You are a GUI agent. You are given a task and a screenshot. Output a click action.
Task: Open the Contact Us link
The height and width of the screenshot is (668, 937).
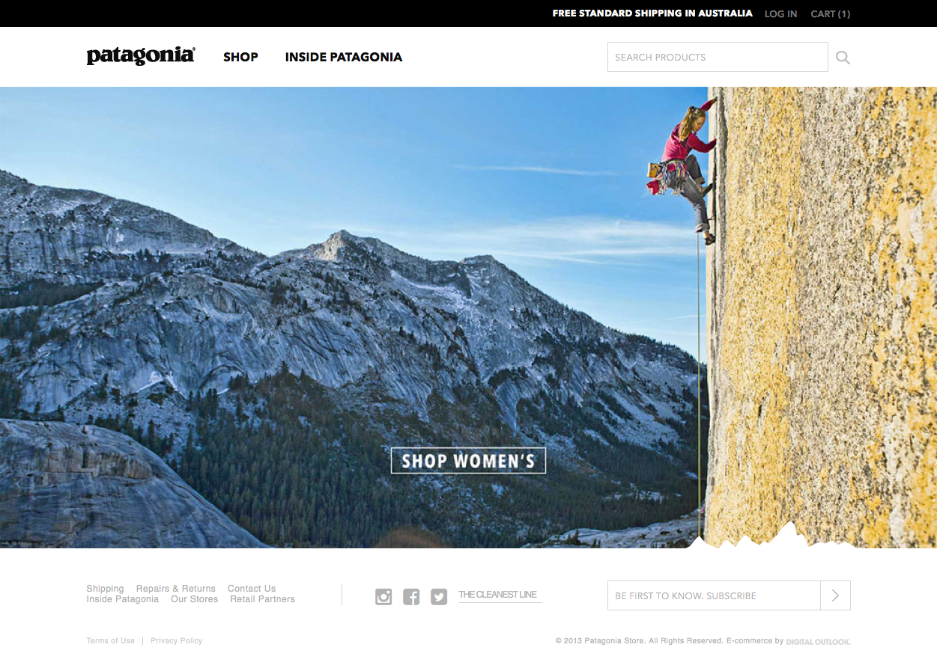[252, 589]
